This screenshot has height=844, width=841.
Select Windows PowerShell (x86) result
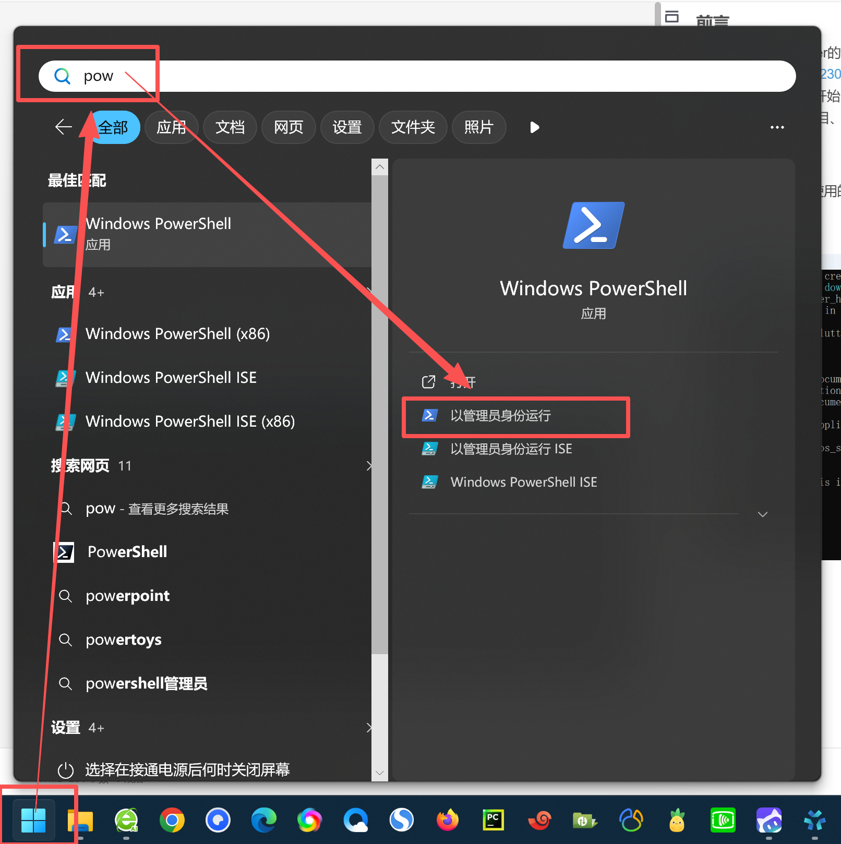point(207,334)
